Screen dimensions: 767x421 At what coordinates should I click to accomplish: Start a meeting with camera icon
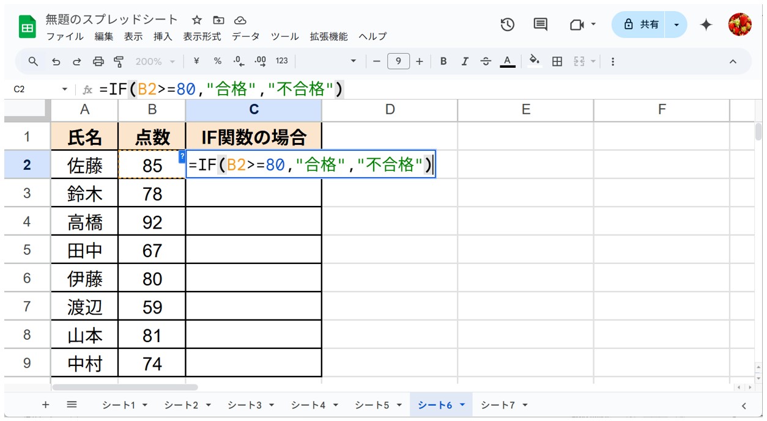coord(576,24)
